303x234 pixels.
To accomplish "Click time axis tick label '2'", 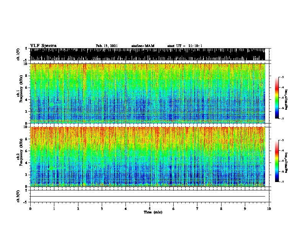I will coord(78,208).
